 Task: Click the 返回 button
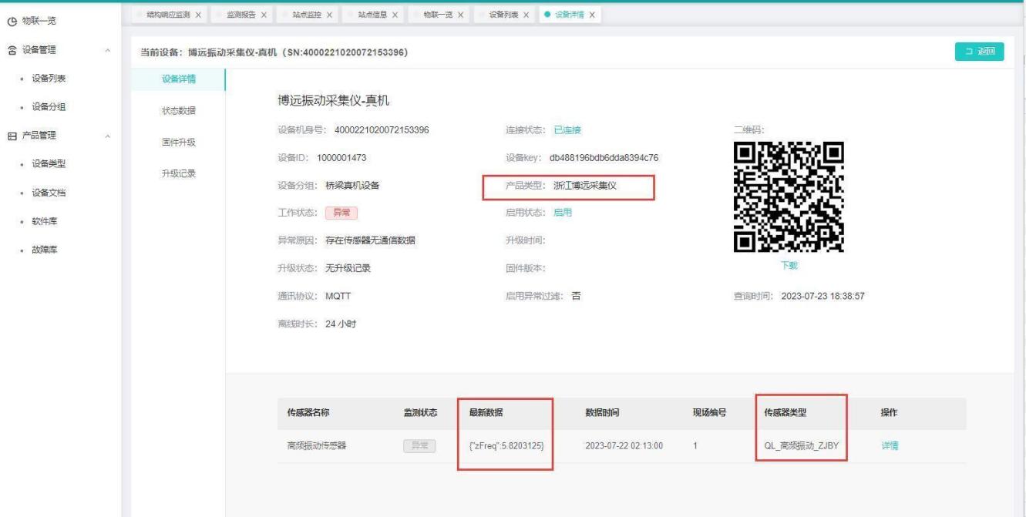tap(979, 52)
